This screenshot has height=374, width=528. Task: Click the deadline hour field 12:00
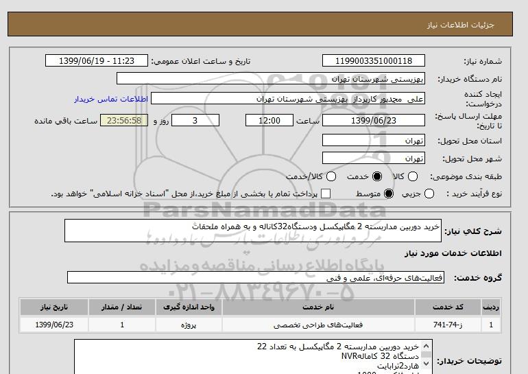coord(269,120)
